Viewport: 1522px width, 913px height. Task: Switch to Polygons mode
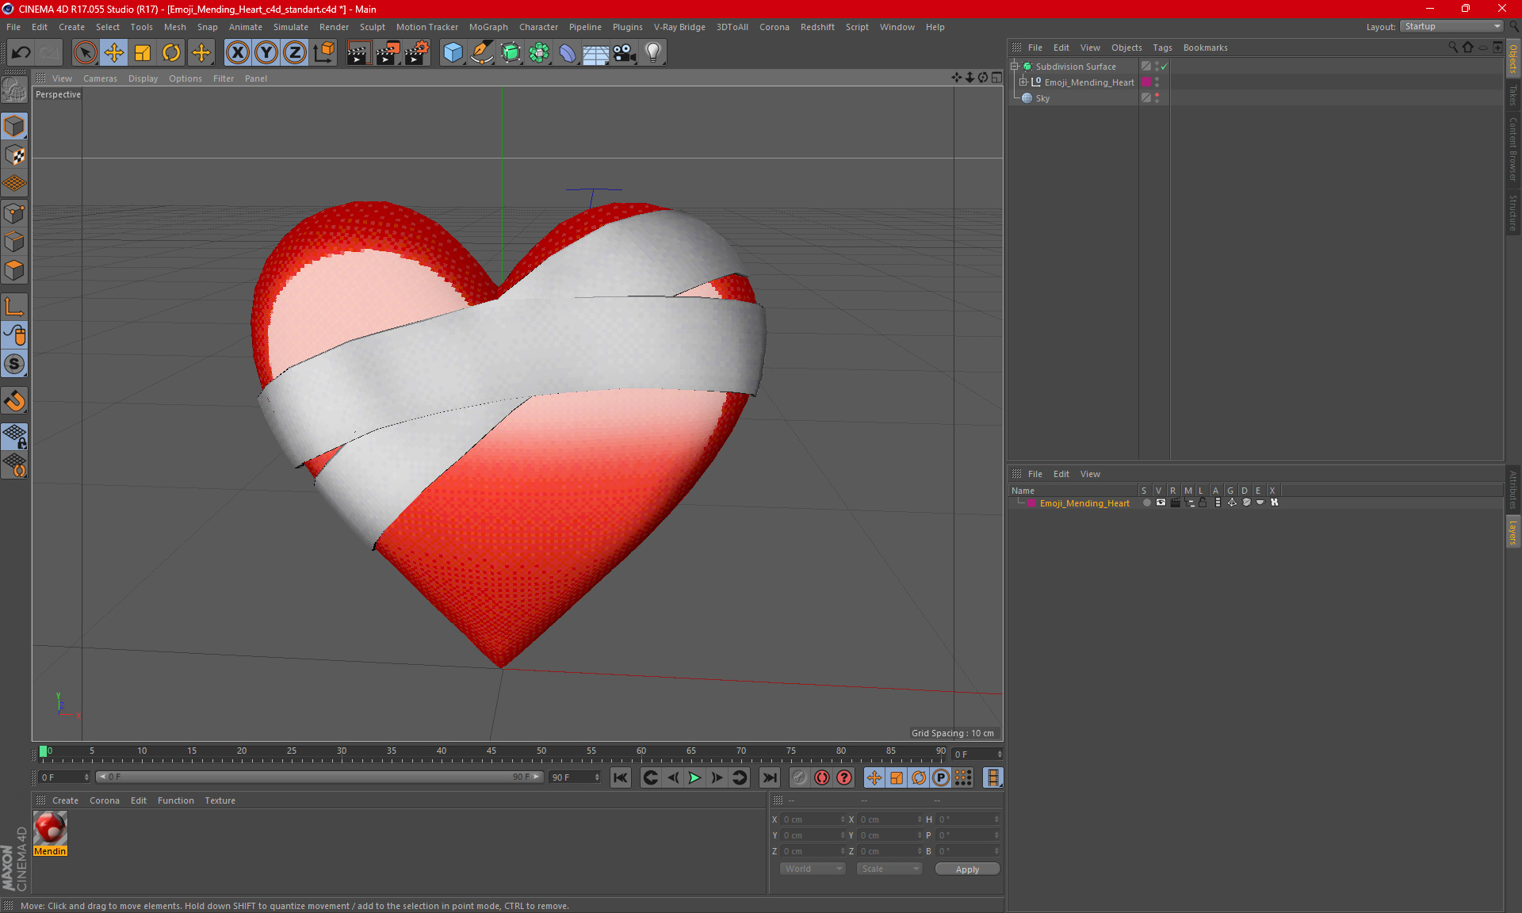click(14, 270)
